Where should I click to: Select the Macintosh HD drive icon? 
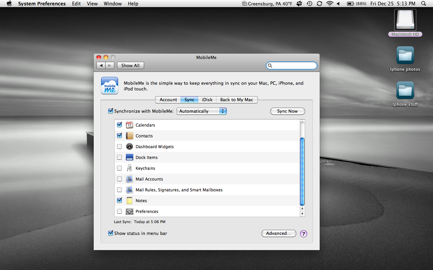pos(405,20)
